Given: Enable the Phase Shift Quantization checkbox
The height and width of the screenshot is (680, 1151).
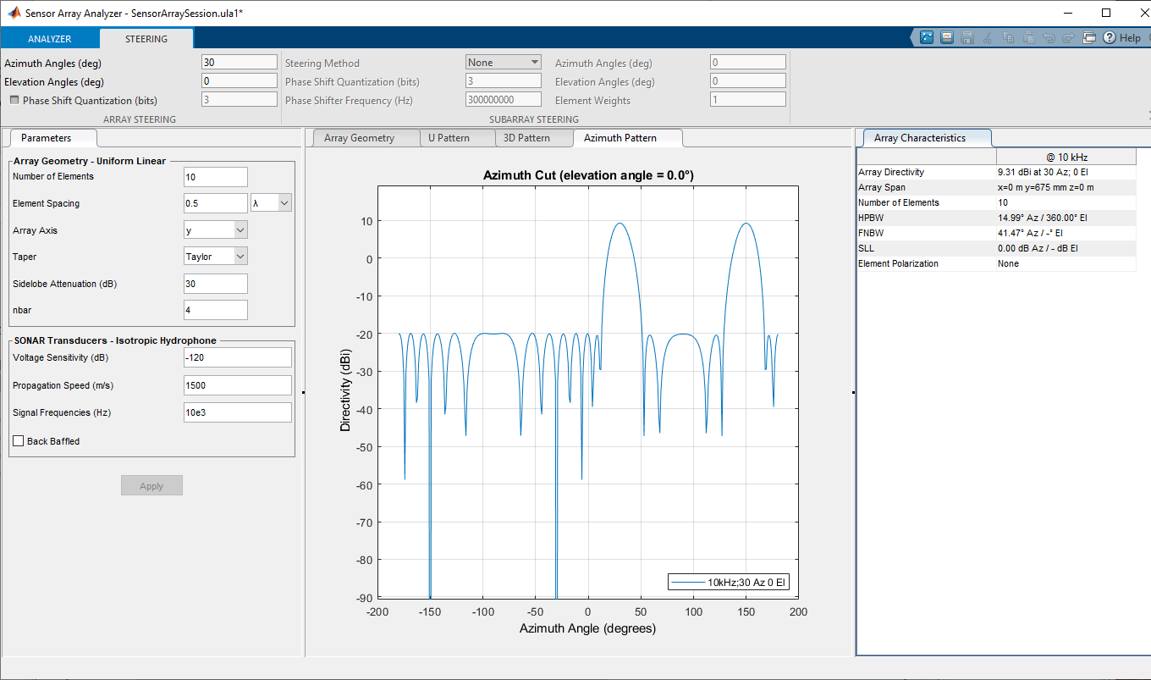Looking at the screenshot, I should tap(14, 100).
